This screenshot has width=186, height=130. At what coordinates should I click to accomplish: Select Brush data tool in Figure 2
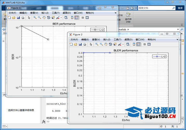120,44
